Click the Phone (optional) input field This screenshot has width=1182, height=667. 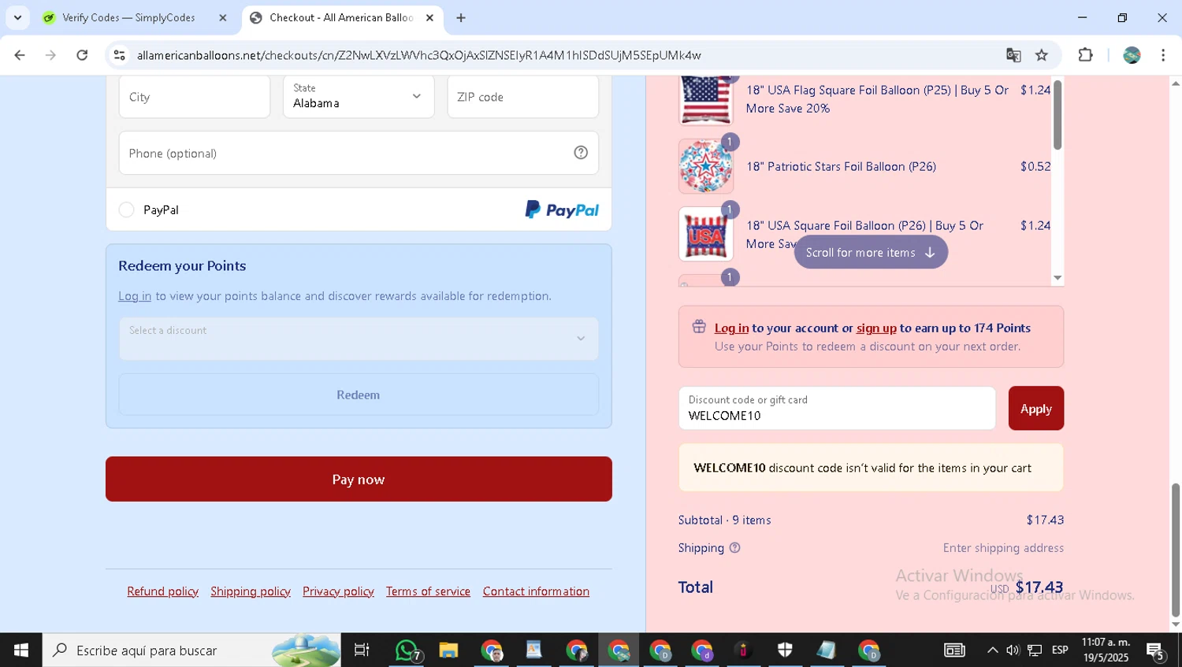tap(359, 153)
